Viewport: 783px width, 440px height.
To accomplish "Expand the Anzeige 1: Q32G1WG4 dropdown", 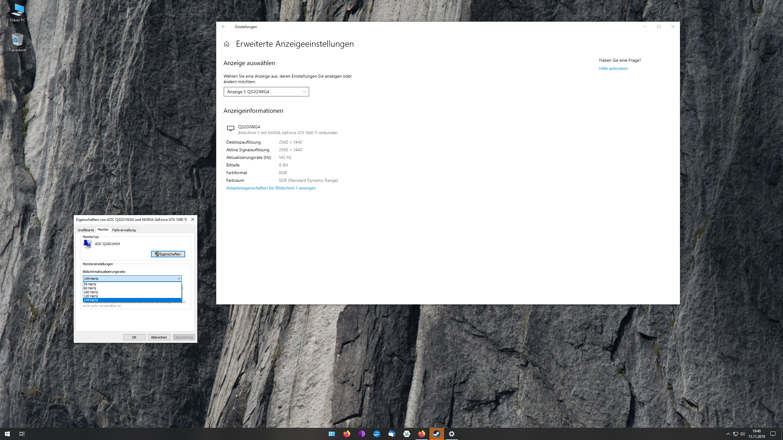I will point(266,92).
